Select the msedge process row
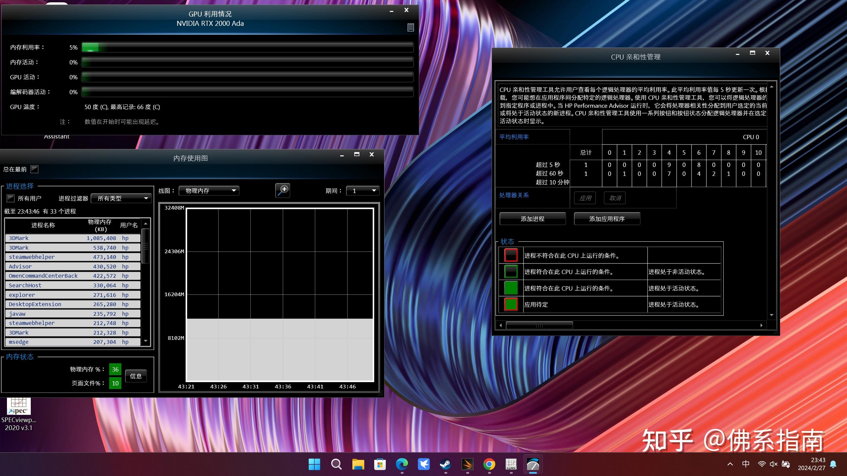The image size is (847, 476). click(73, 342)
